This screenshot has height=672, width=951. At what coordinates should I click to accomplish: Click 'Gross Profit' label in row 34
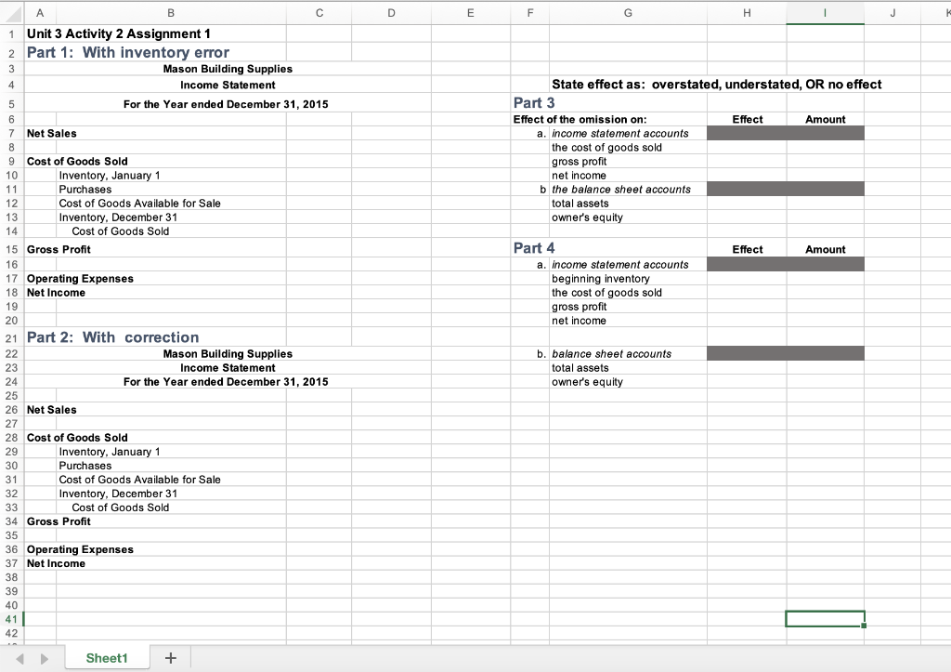click(59, 521)
